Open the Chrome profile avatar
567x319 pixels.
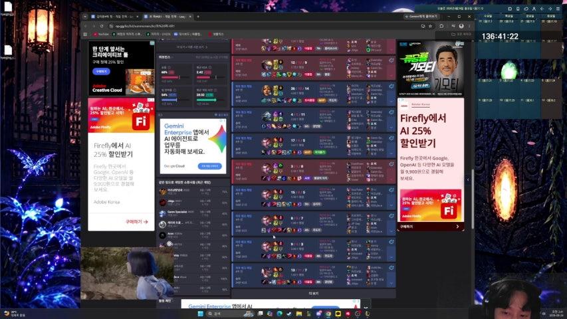point(461,26)
